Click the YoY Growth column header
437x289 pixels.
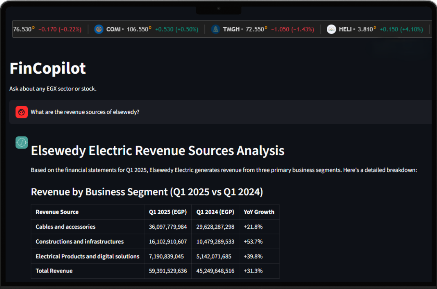coord(259,212)
